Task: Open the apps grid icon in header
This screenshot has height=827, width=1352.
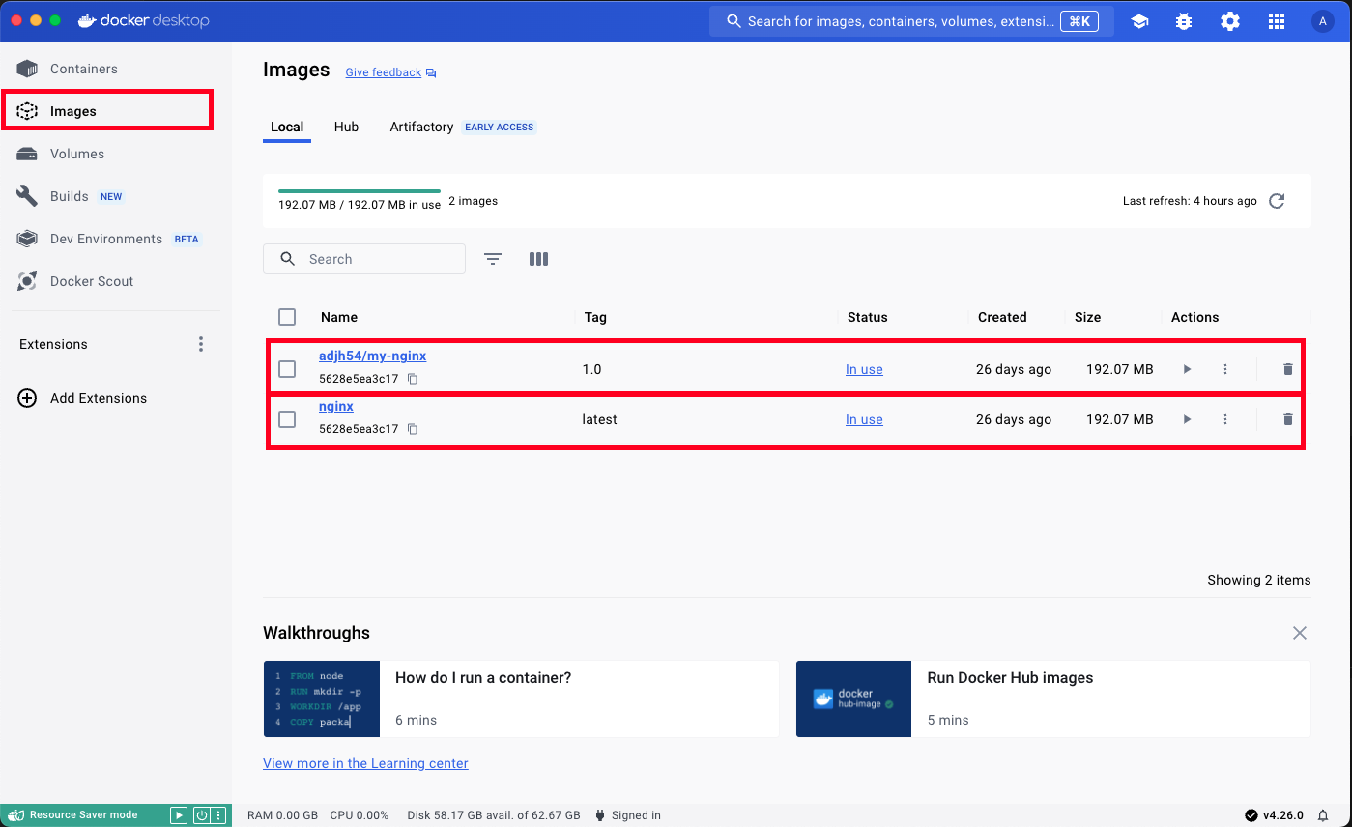Action: 1277,21
